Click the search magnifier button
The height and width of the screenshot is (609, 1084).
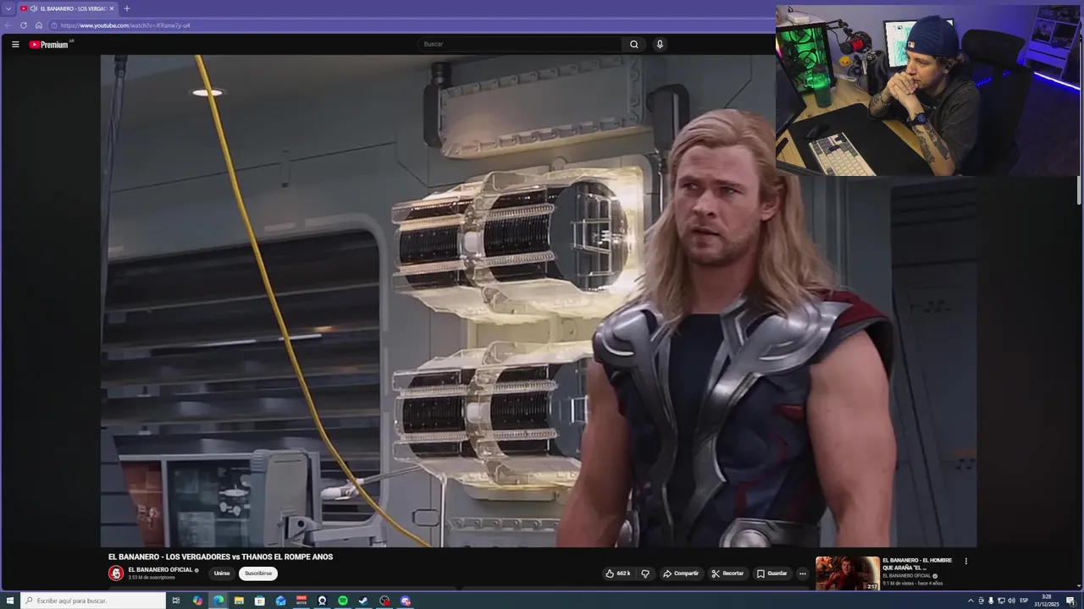pyautogui.click(x=633, y=44)
